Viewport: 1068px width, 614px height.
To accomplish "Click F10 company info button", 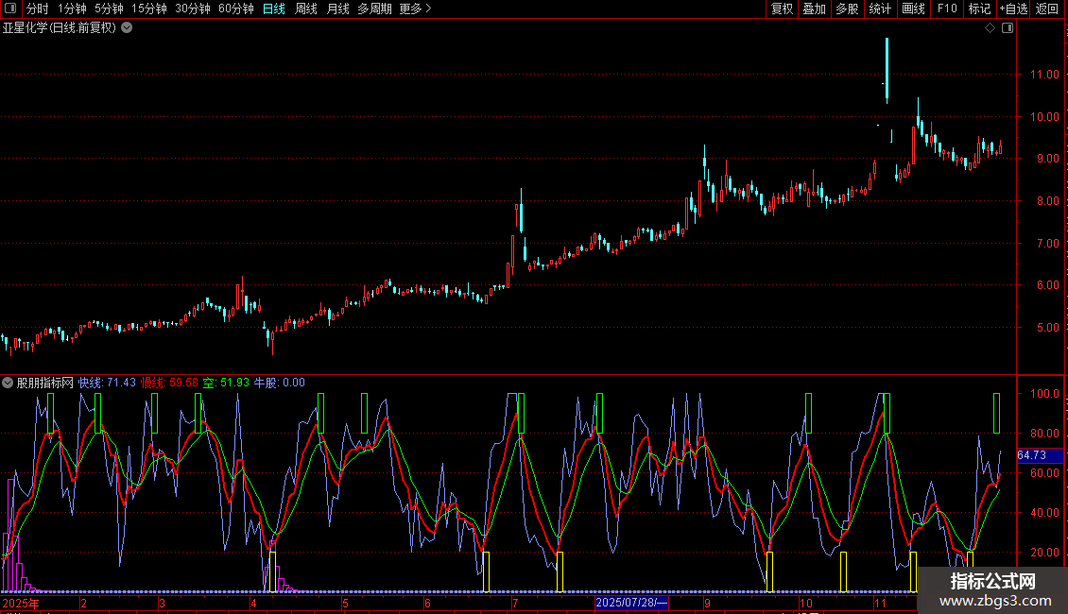I will pos(947,9).
